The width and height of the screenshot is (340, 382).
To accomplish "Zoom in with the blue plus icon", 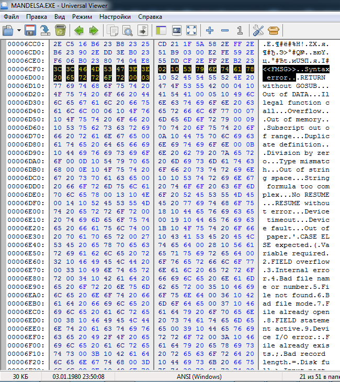I will (210, 30).
